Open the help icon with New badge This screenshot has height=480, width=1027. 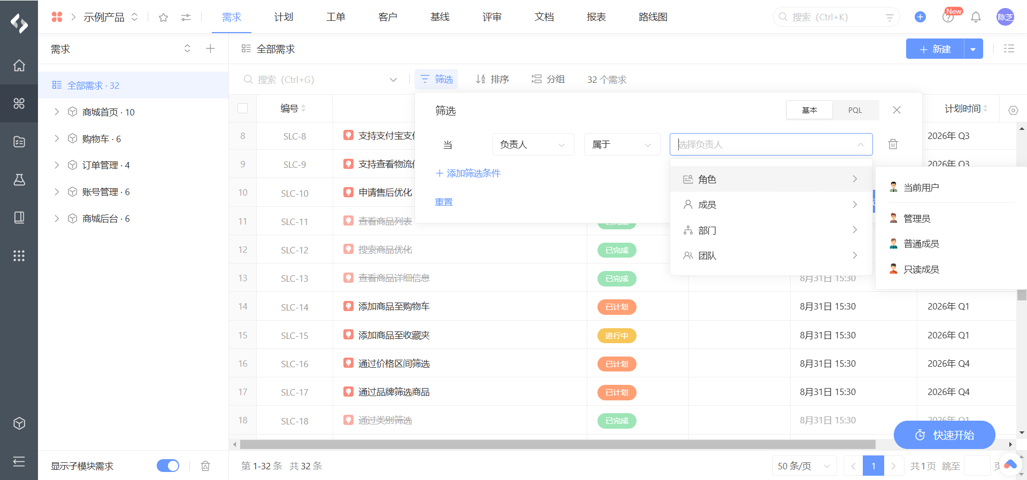coord(948,17)
